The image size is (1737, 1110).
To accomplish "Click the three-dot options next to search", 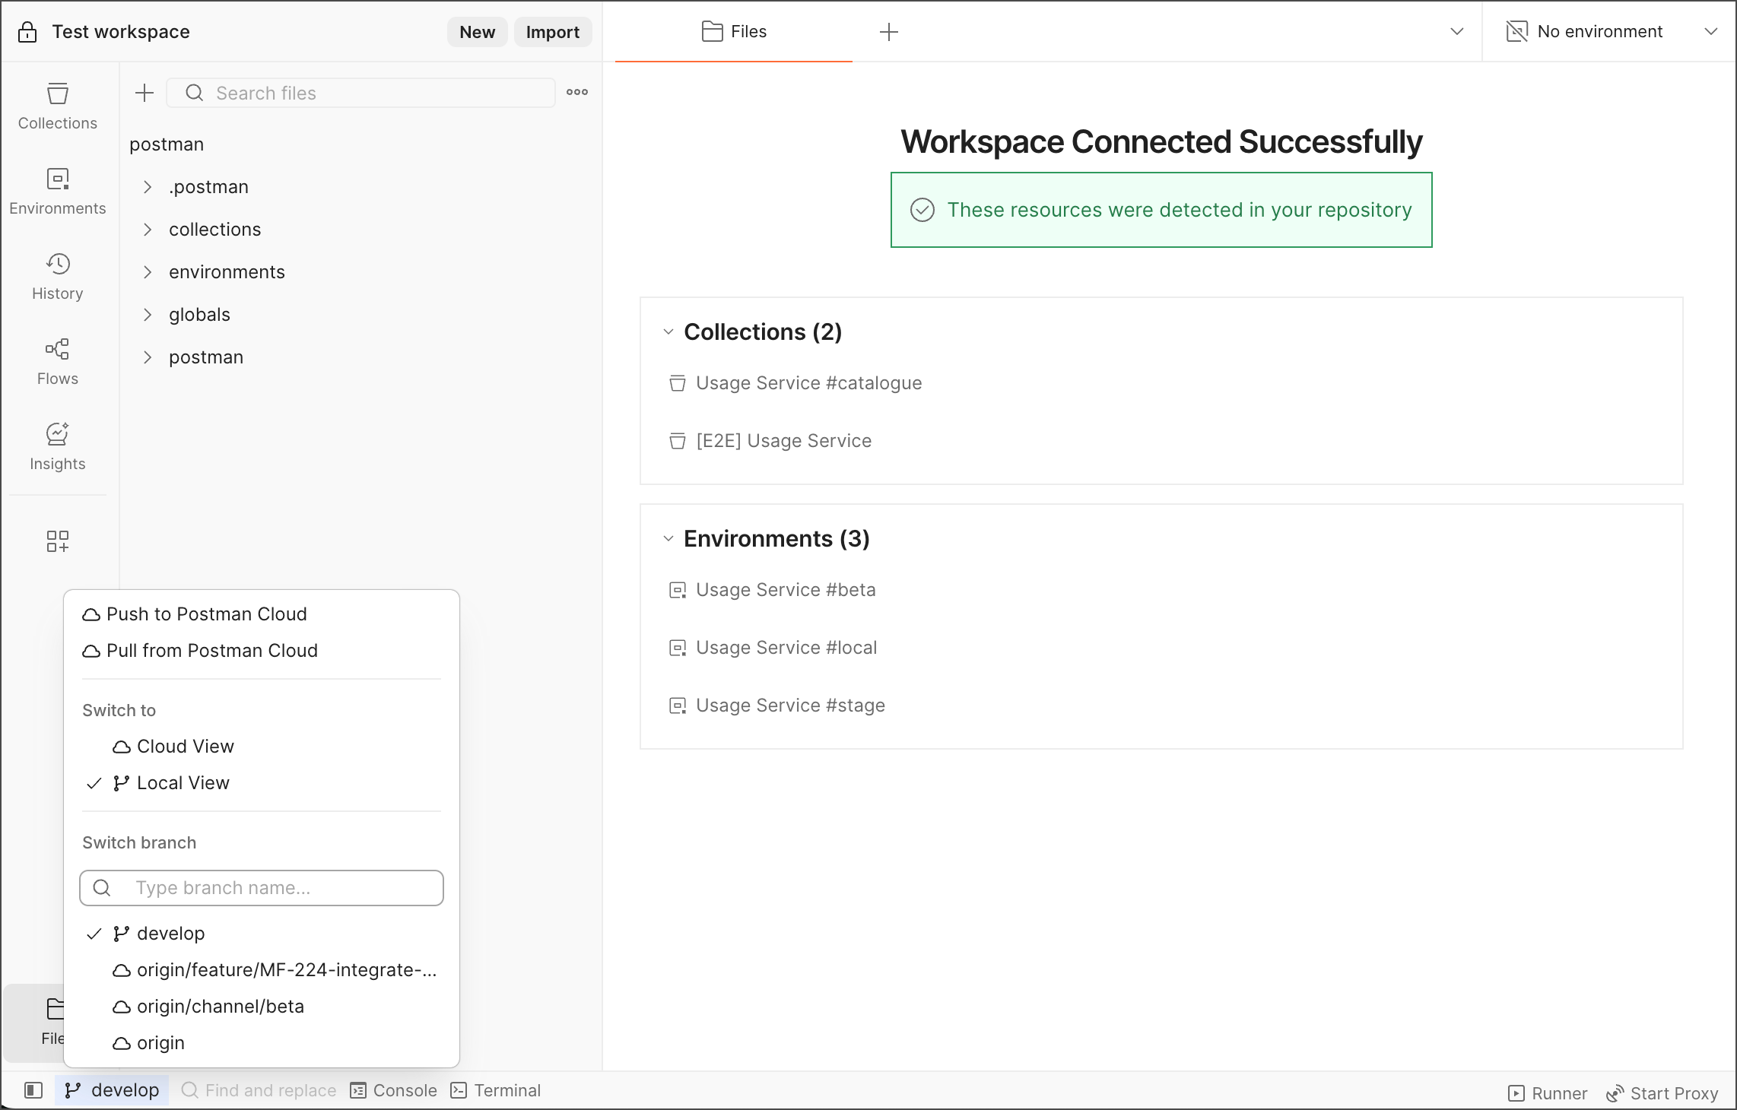I will point(577,92).
